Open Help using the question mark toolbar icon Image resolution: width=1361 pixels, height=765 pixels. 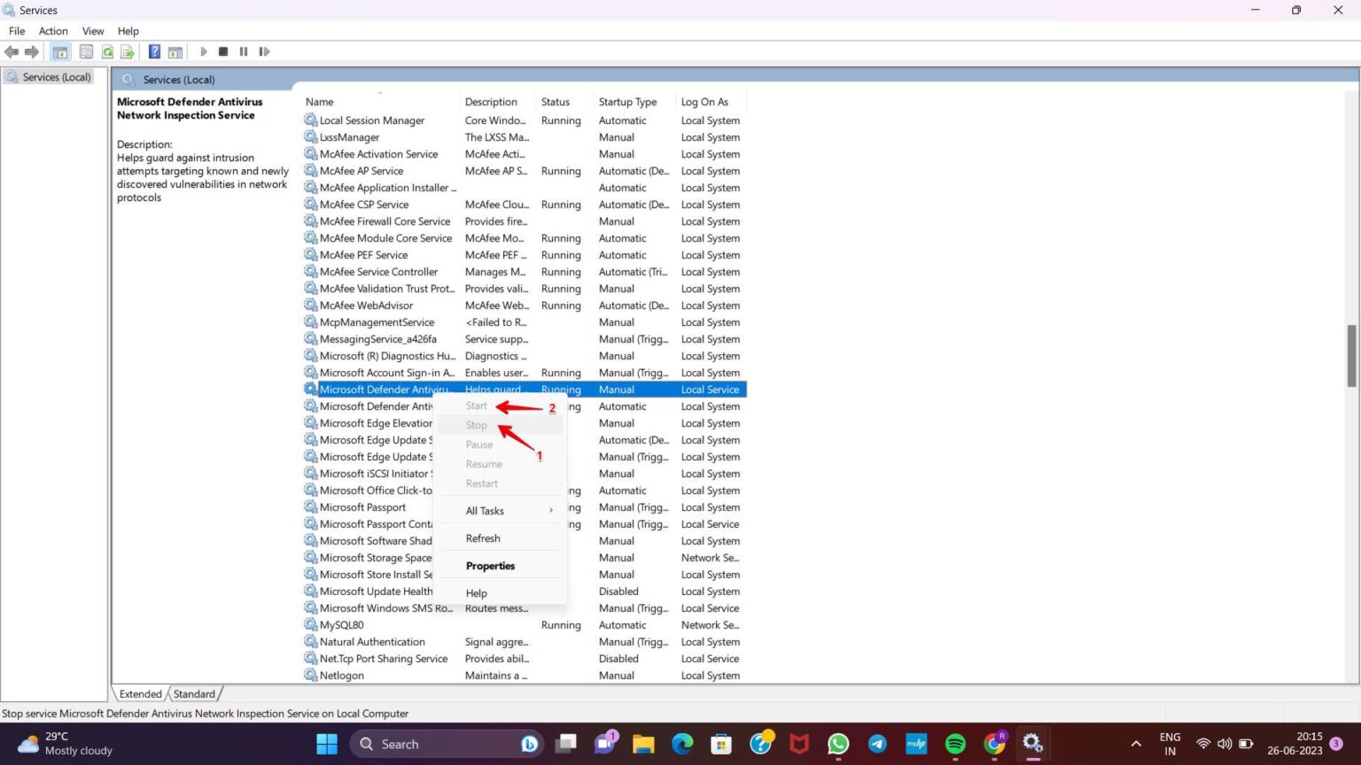(x=153, y=50)
